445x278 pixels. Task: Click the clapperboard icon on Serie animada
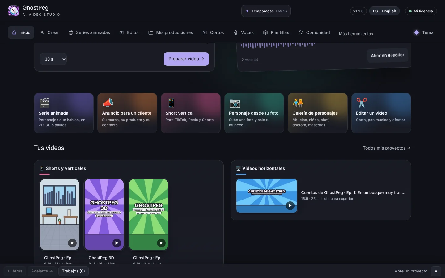[x=44, y=103]
